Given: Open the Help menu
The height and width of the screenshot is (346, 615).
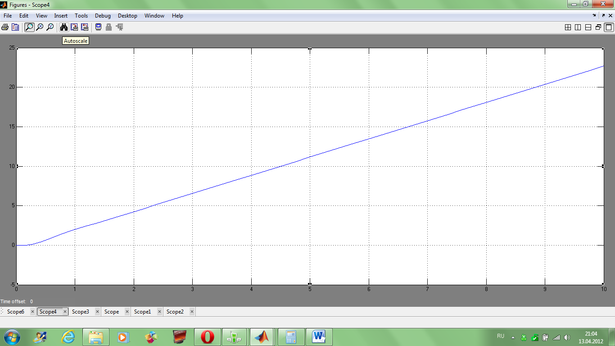Looking at the screenshot, I should pyautogui.click(x=177, y=16).
